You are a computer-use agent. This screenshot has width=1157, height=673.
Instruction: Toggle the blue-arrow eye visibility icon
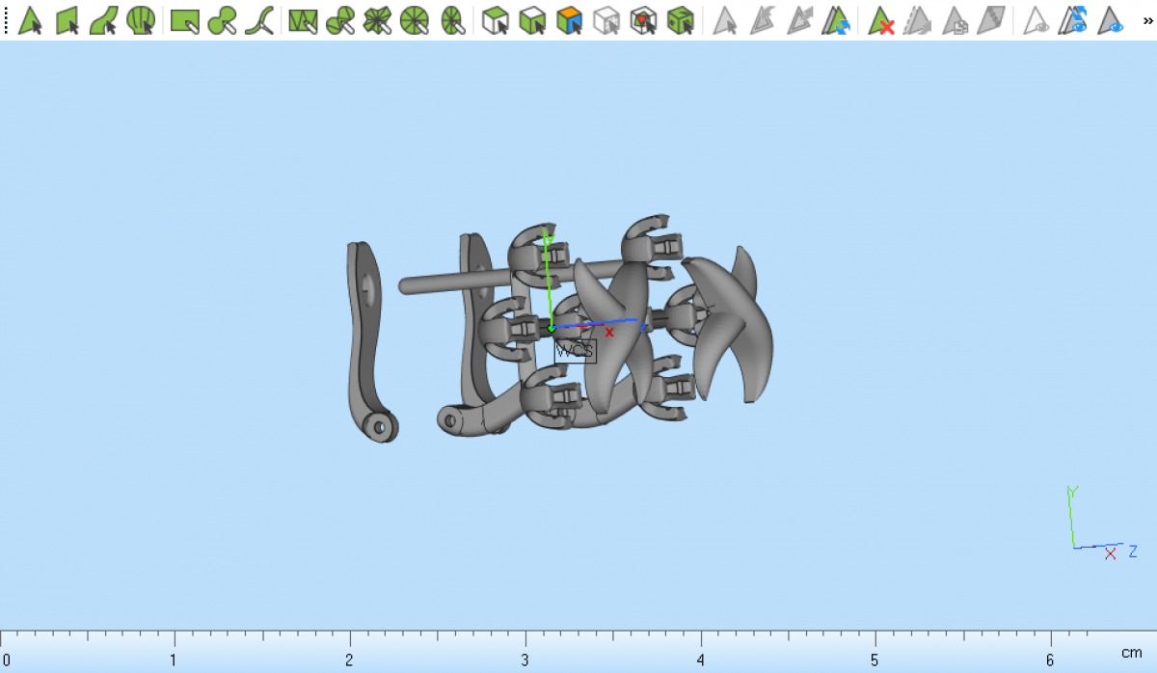[1074, 20]
